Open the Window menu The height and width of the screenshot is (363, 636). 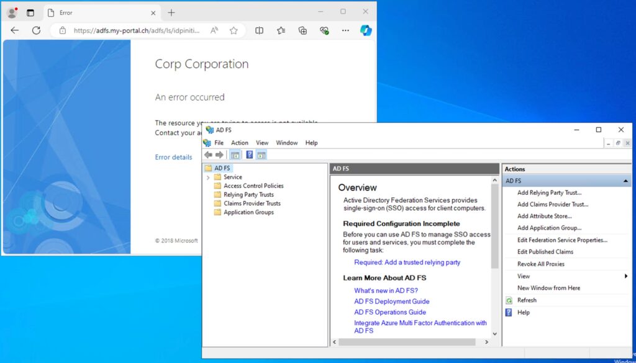[x=286, y=143]
